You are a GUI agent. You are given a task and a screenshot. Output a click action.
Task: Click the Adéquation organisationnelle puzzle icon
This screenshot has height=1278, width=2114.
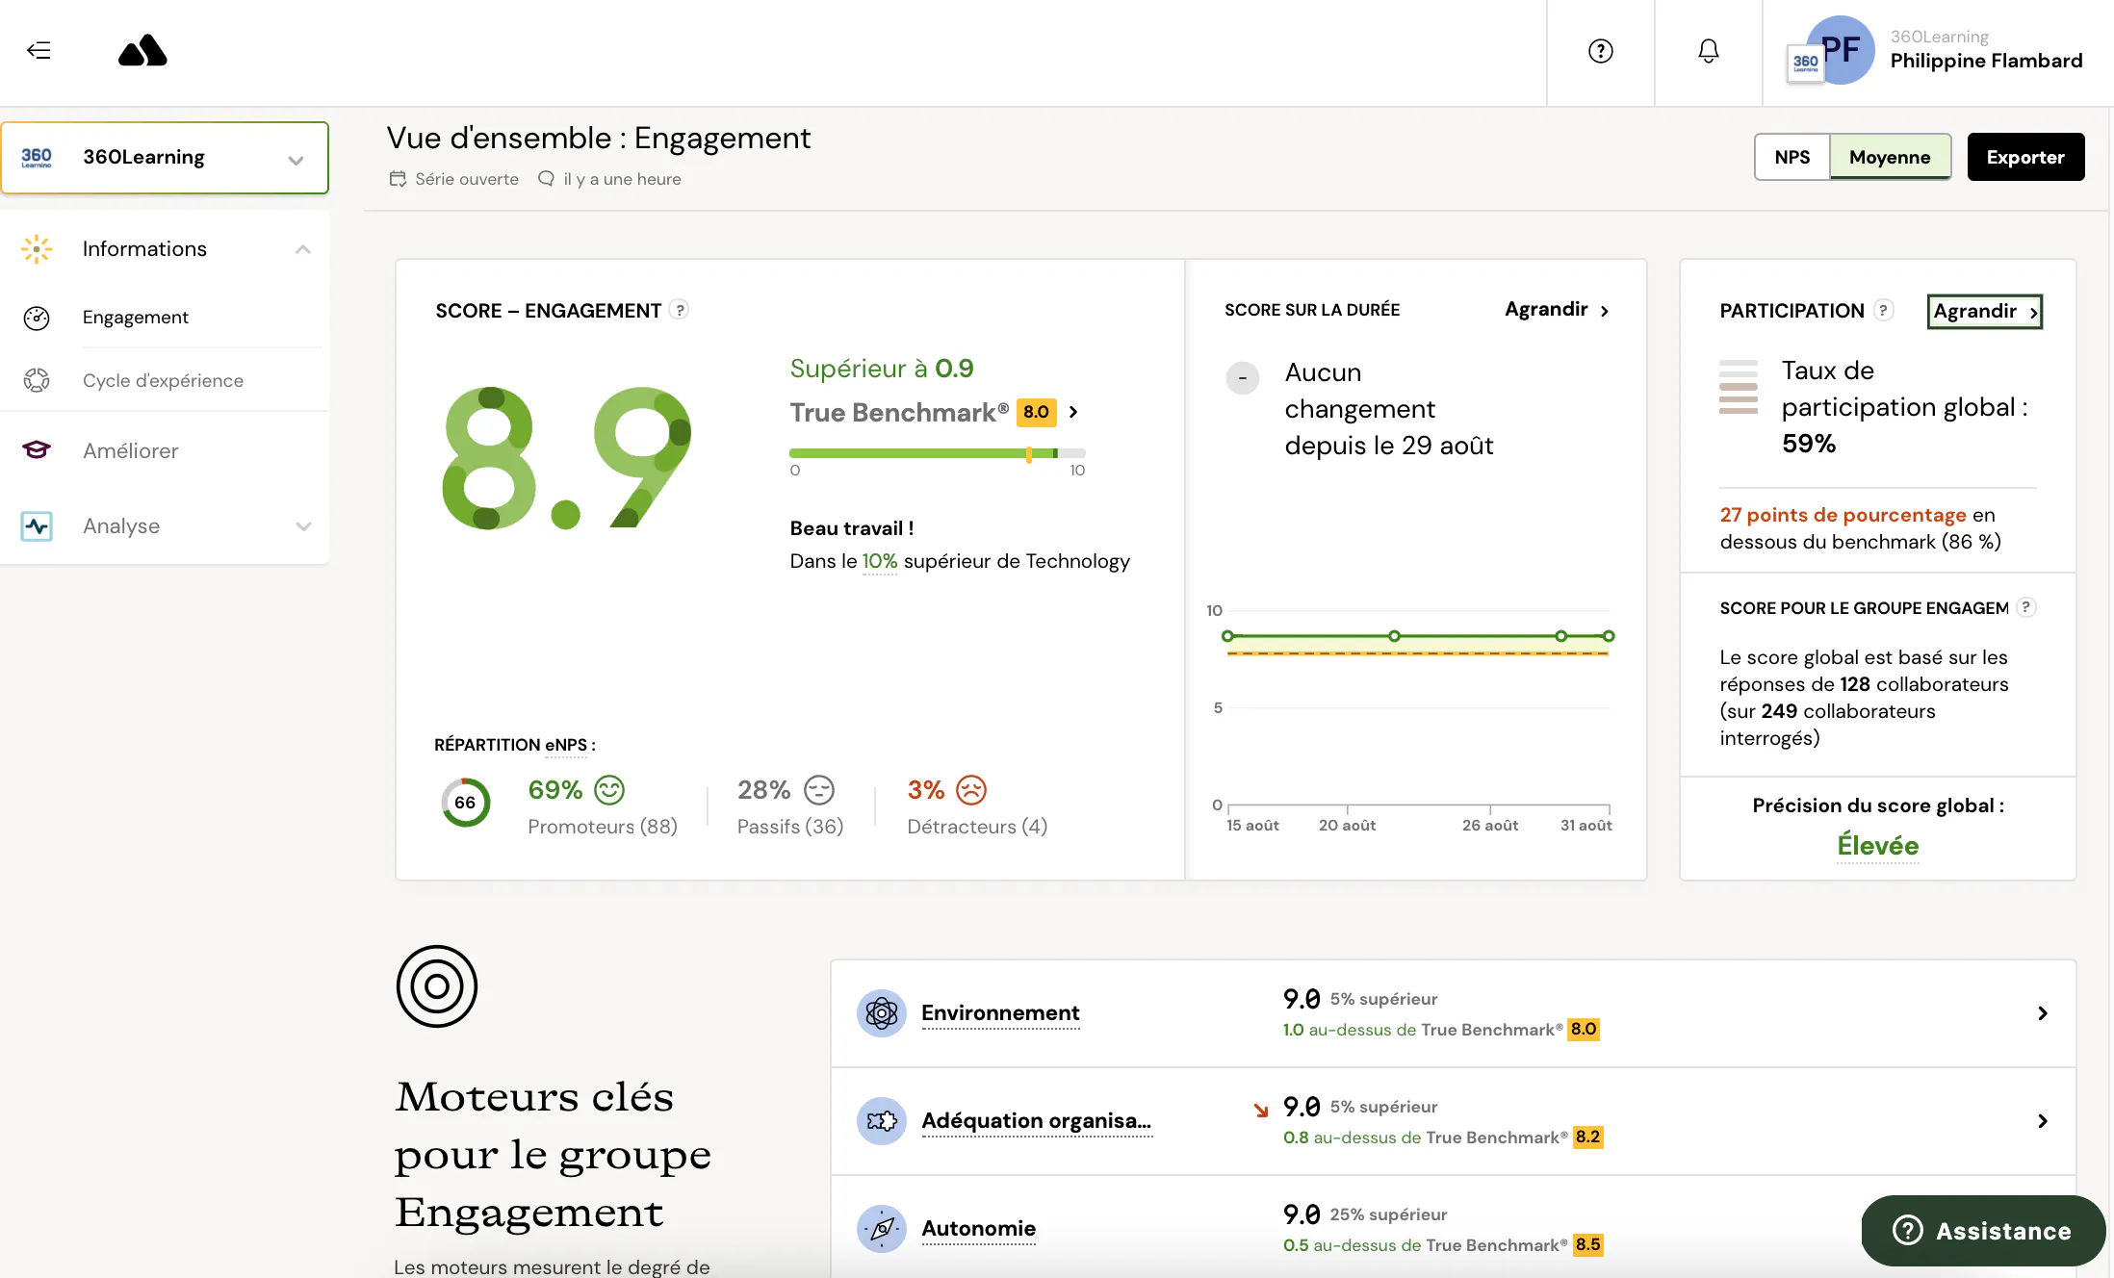click(x=881, y=1121)
